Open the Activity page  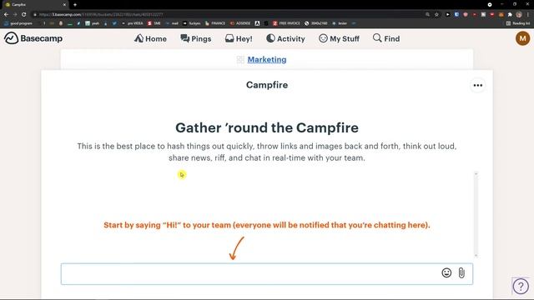click(285, 39)
